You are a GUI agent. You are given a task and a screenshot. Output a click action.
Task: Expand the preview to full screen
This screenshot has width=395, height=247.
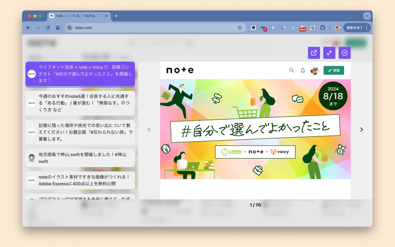click(x=329, y=53)
